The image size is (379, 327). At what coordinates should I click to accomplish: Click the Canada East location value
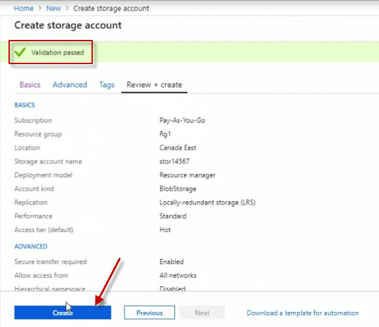coord(178,148)
